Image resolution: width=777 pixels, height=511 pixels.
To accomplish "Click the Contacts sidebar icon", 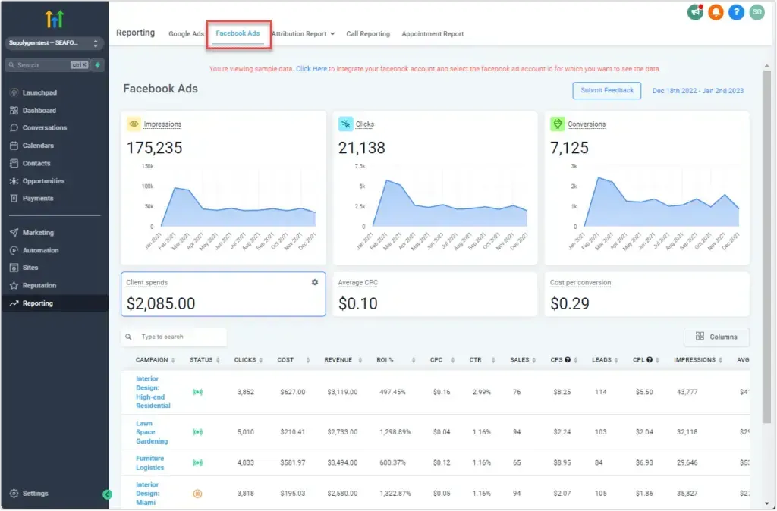I will (x=14, y=164).
